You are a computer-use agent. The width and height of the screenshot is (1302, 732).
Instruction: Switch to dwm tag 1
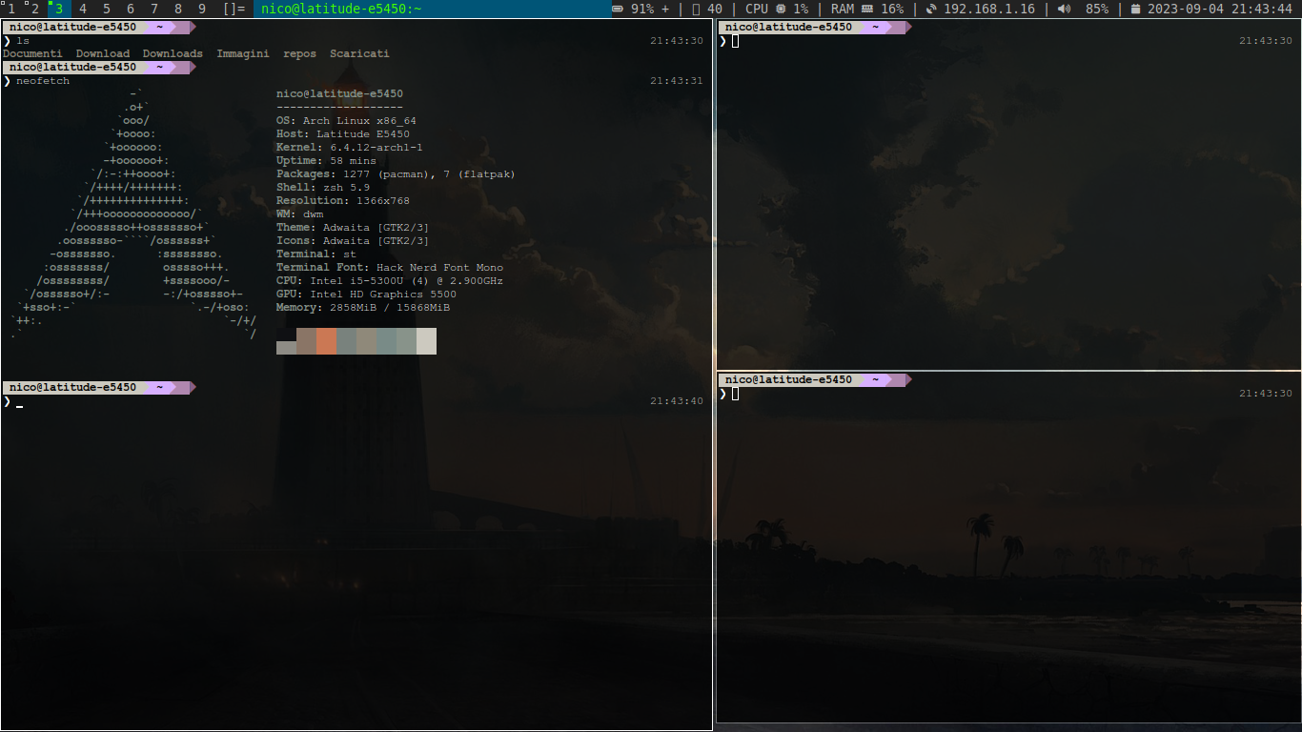click(11, 9)
